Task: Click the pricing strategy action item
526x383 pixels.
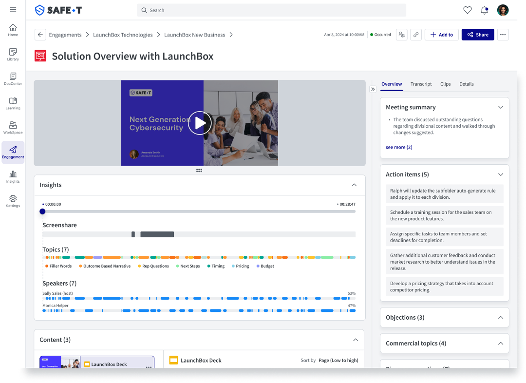Action: click(x=445, y=287)
